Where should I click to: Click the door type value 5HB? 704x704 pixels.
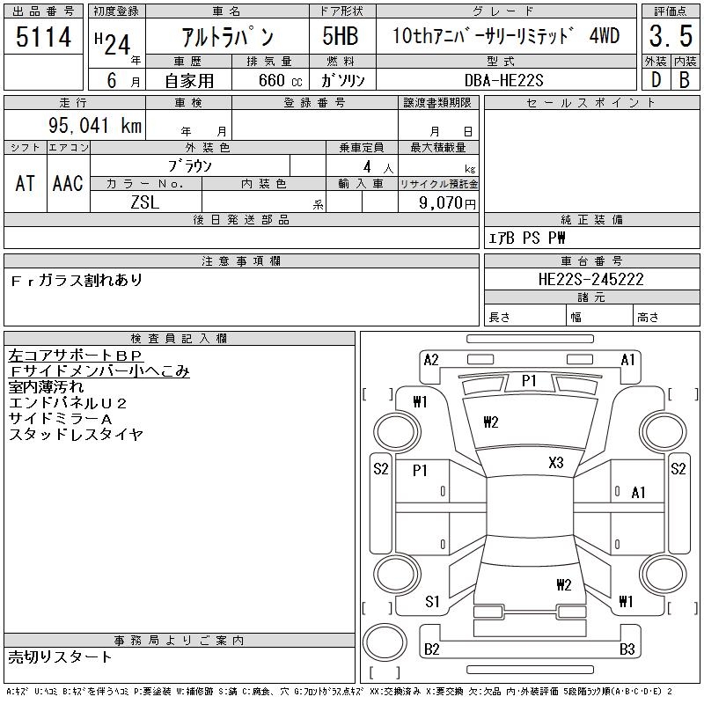(341, 36)
